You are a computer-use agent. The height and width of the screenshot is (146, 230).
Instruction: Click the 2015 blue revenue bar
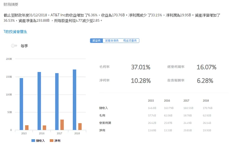[x=21, y=104]
